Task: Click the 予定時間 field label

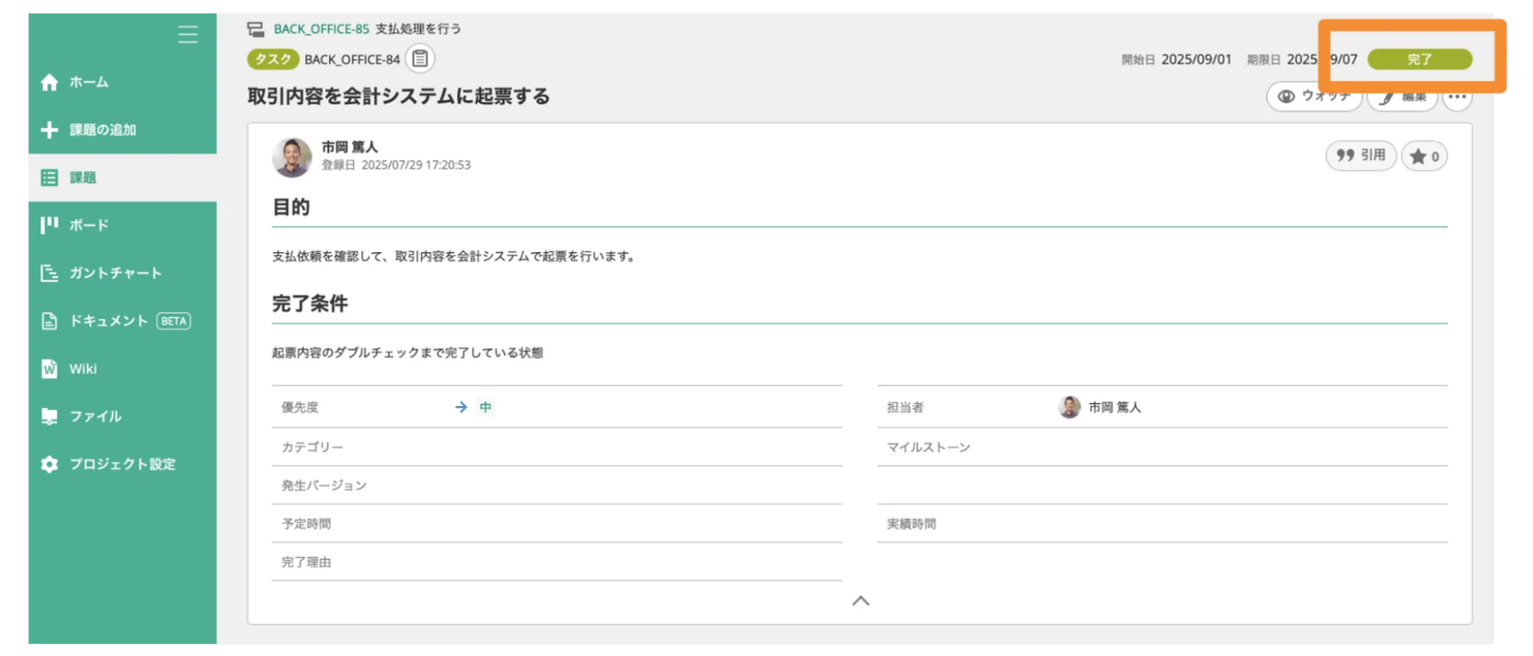Action: [306, 524]
